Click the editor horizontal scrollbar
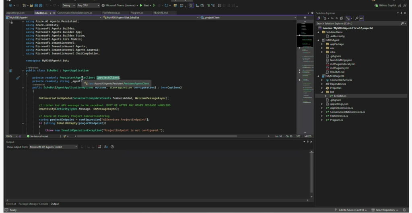The width and height of the screenshot is (412, 213). coord(157,136)
